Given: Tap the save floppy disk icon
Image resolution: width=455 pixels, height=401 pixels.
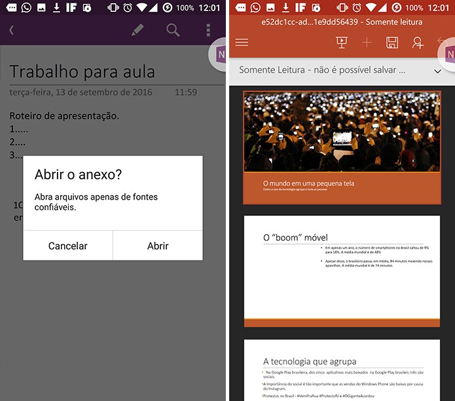Looking at the screenshot, I should coord(392,43).
